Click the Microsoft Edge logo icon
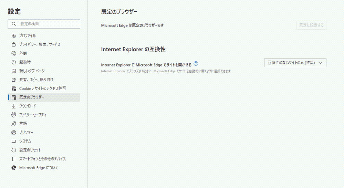Screen dimensions: 344x188 (x=14, y=168)
